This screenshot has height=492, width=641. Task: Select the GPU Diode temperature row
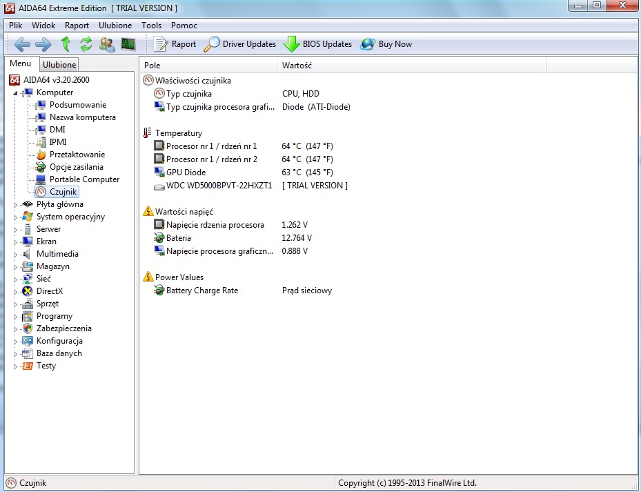point(244,173)
